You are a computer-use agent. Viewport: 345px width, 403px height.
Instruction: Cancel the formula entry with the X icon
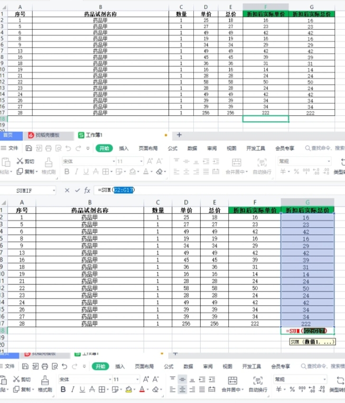tap(67, 190)
